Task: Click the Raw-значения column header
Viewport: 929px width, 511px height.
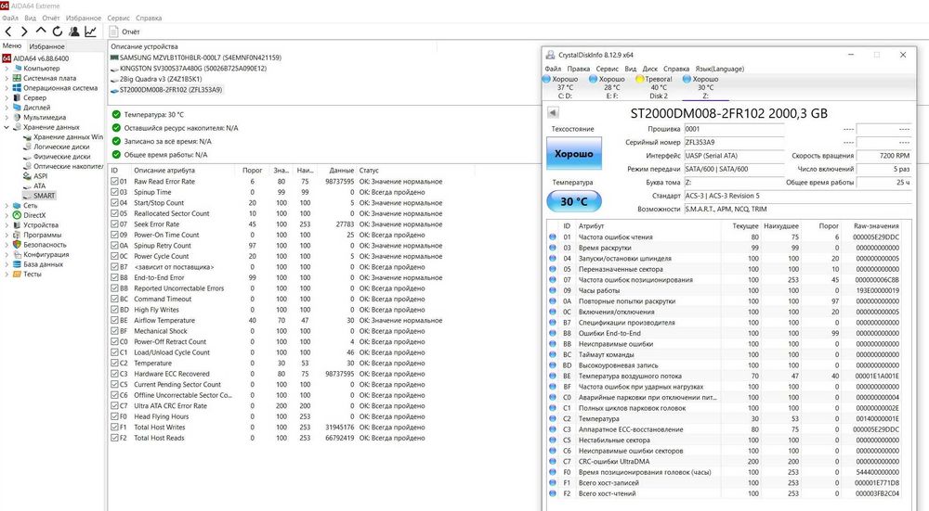Action: coord(876,226)
